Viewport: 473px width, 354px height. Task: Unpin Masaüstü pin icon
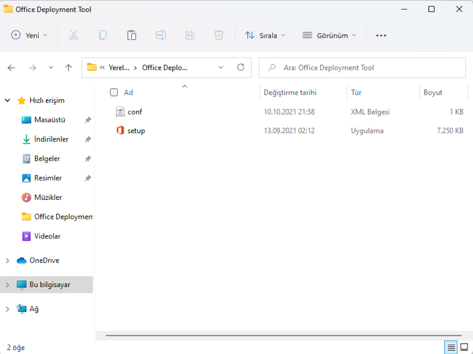tap(88, 120)
